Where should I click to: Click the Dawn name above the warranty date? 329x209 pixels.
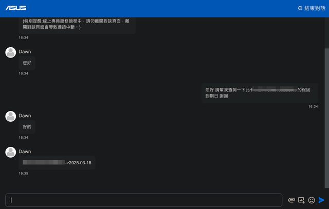click(x=25, y=151)
